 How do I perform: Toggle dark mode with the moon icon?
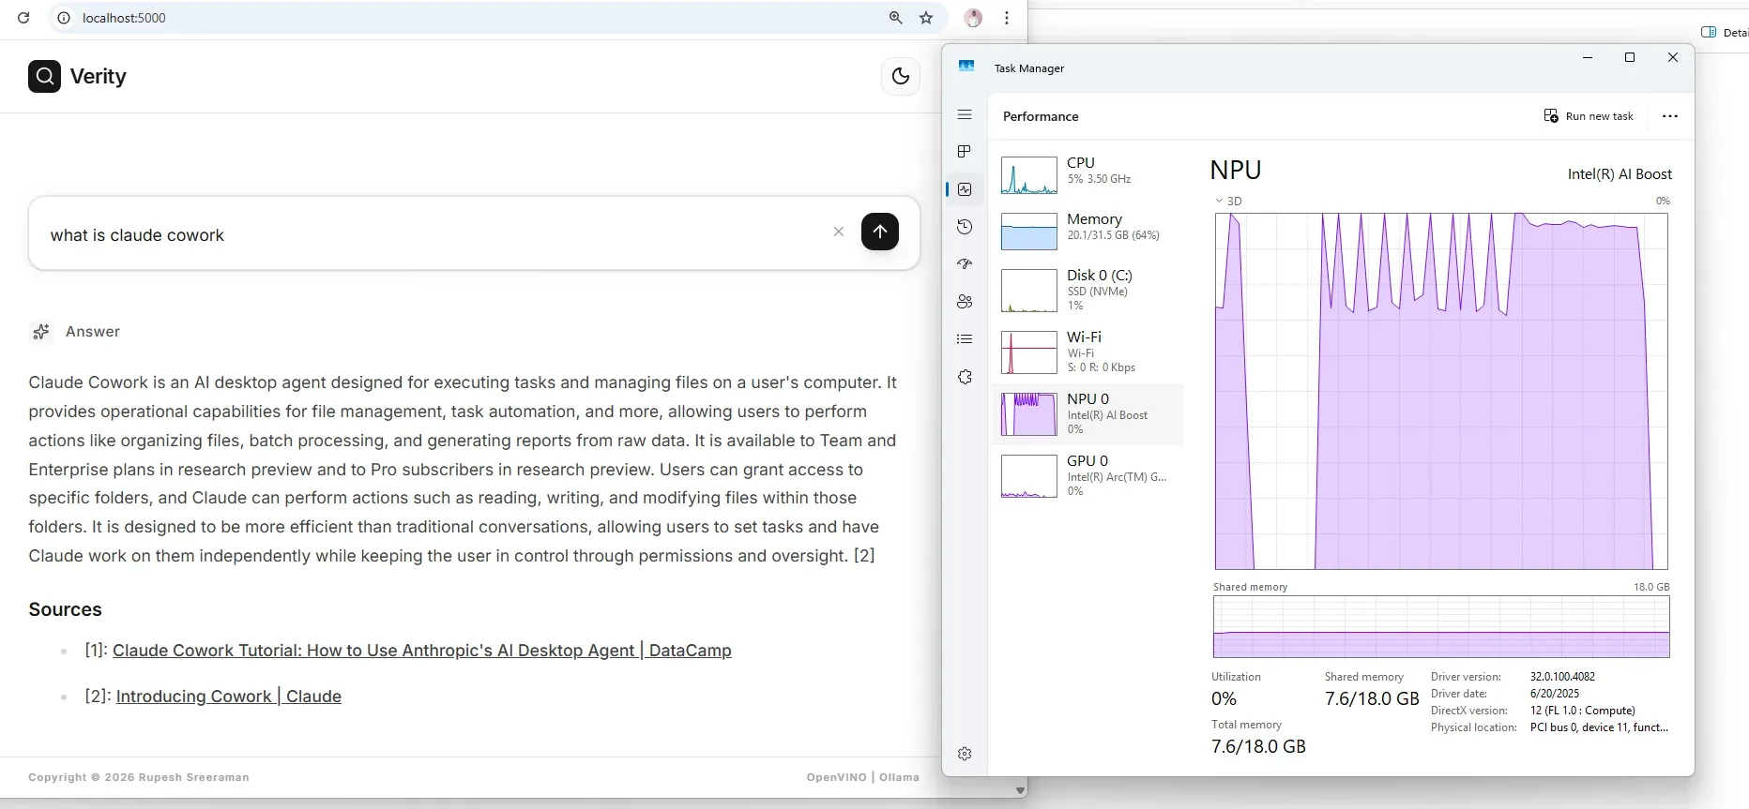tap(901, 77)
